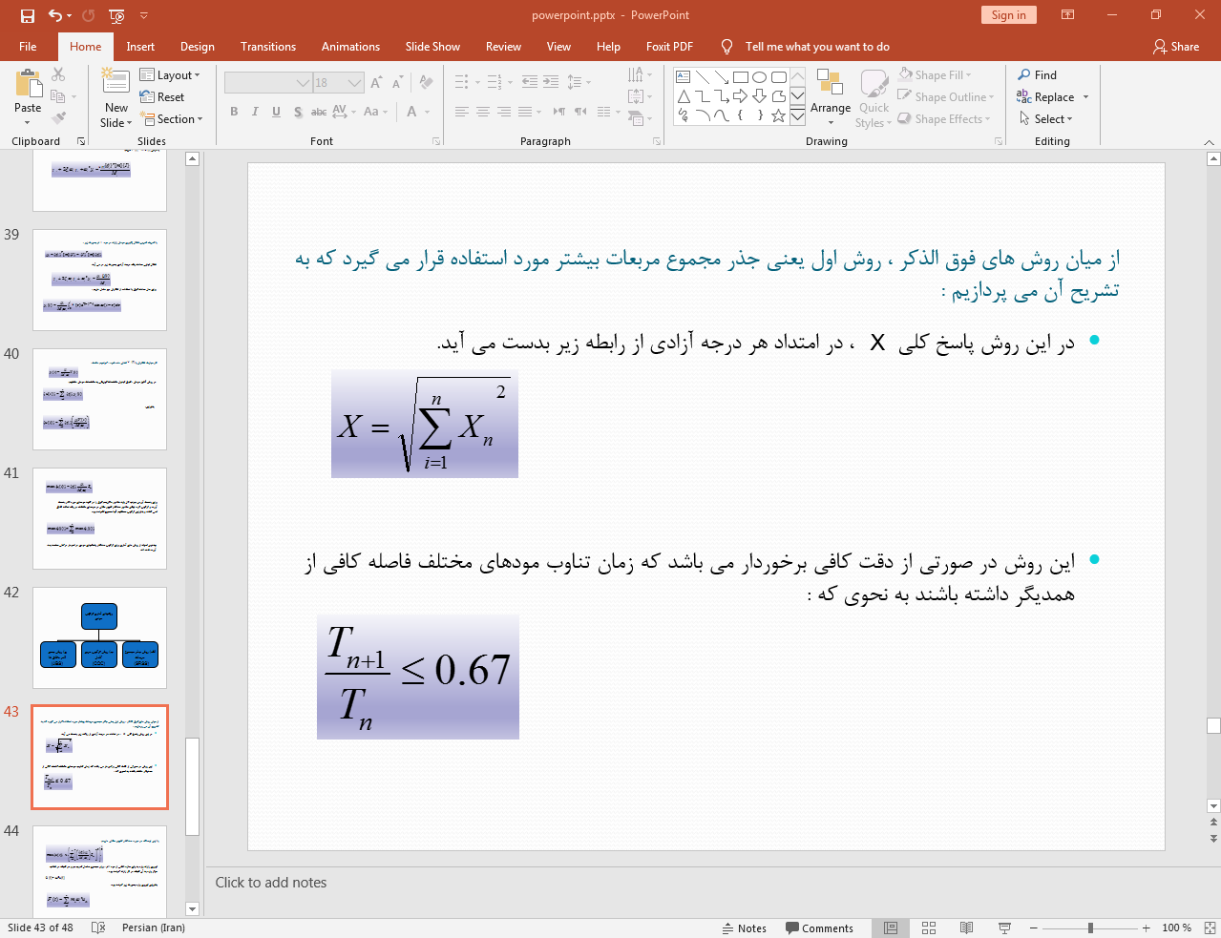
Task: Toggle center text alignment
Action: click(x=483, y=112)
